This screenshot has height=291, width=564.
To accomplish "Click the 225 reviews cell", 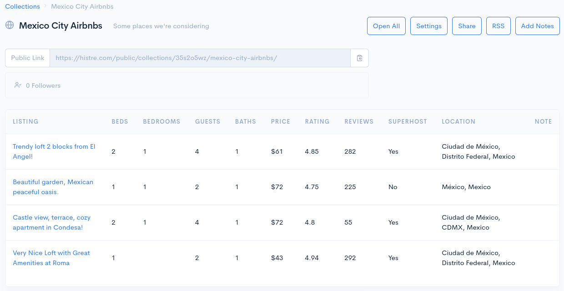I will pyautogui.click(x=350, y=187).
